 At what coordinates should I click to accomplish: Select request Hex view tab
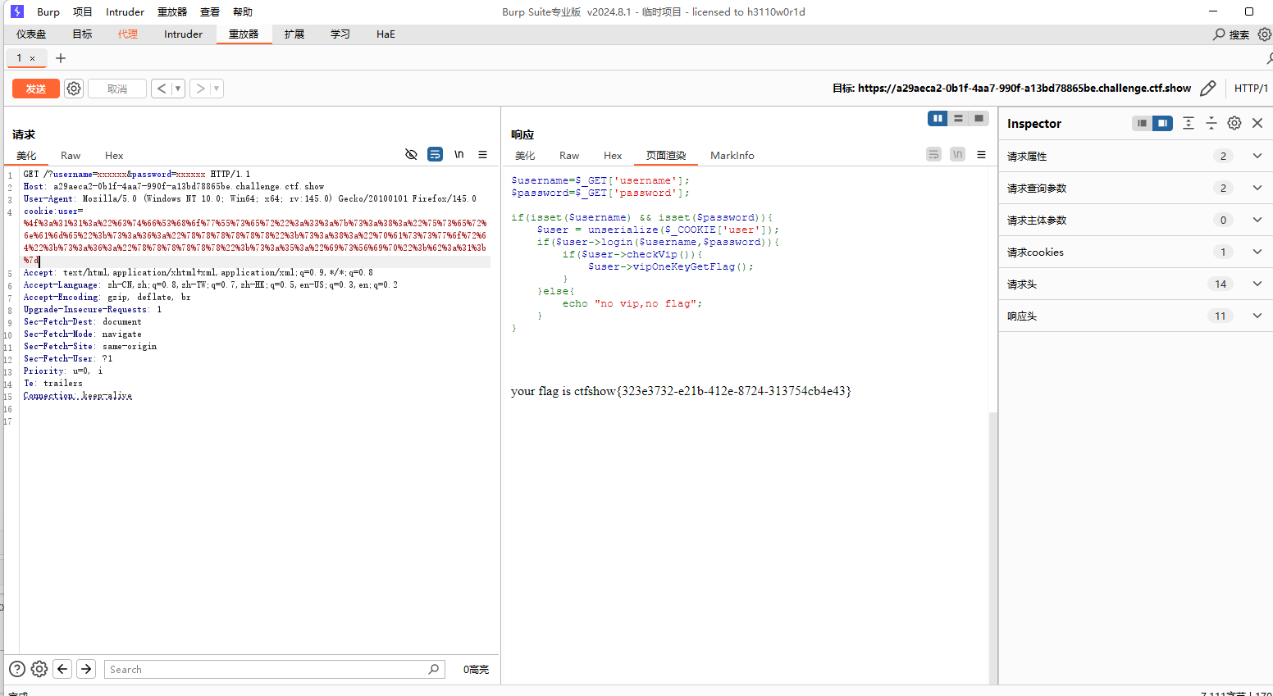pyautogui.click(x=114, y=155)
